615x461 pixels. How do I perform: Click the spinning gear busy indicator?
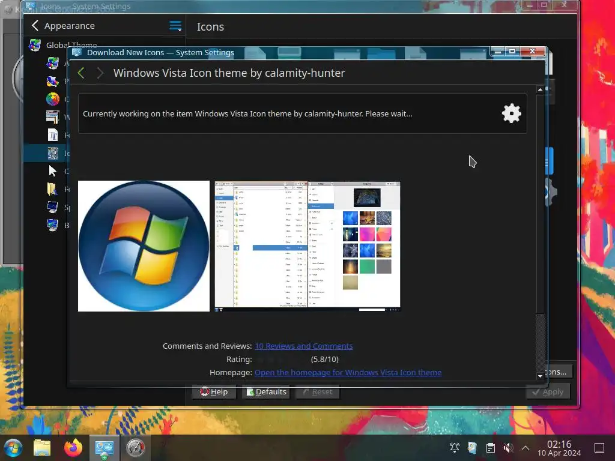coord(512,113)
